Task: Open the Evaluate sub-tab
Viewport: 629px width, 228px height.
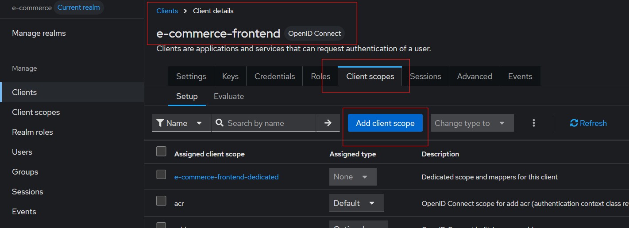Action: coord(228,96)
